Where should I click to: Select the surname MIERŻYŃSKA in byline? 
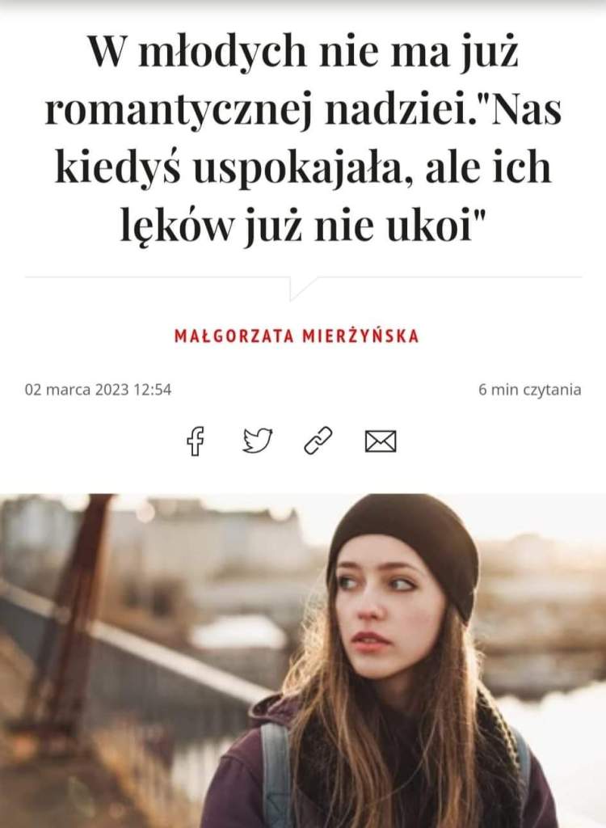click(360, 336)
